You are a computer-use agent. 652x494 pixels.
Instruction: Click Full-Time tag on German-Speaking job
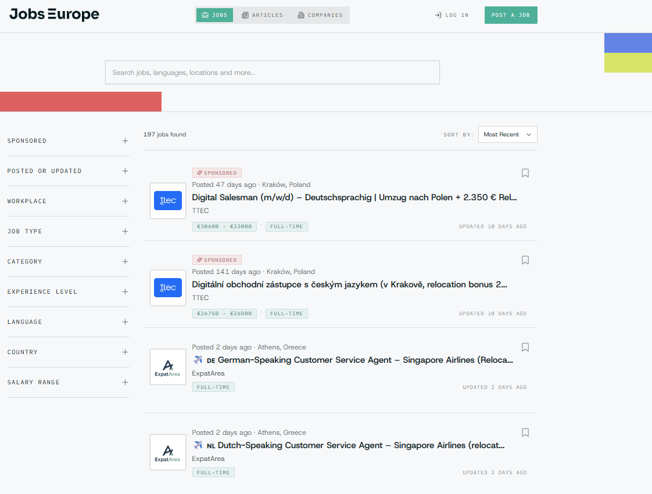pyautogui.click(x=213, y=387)
